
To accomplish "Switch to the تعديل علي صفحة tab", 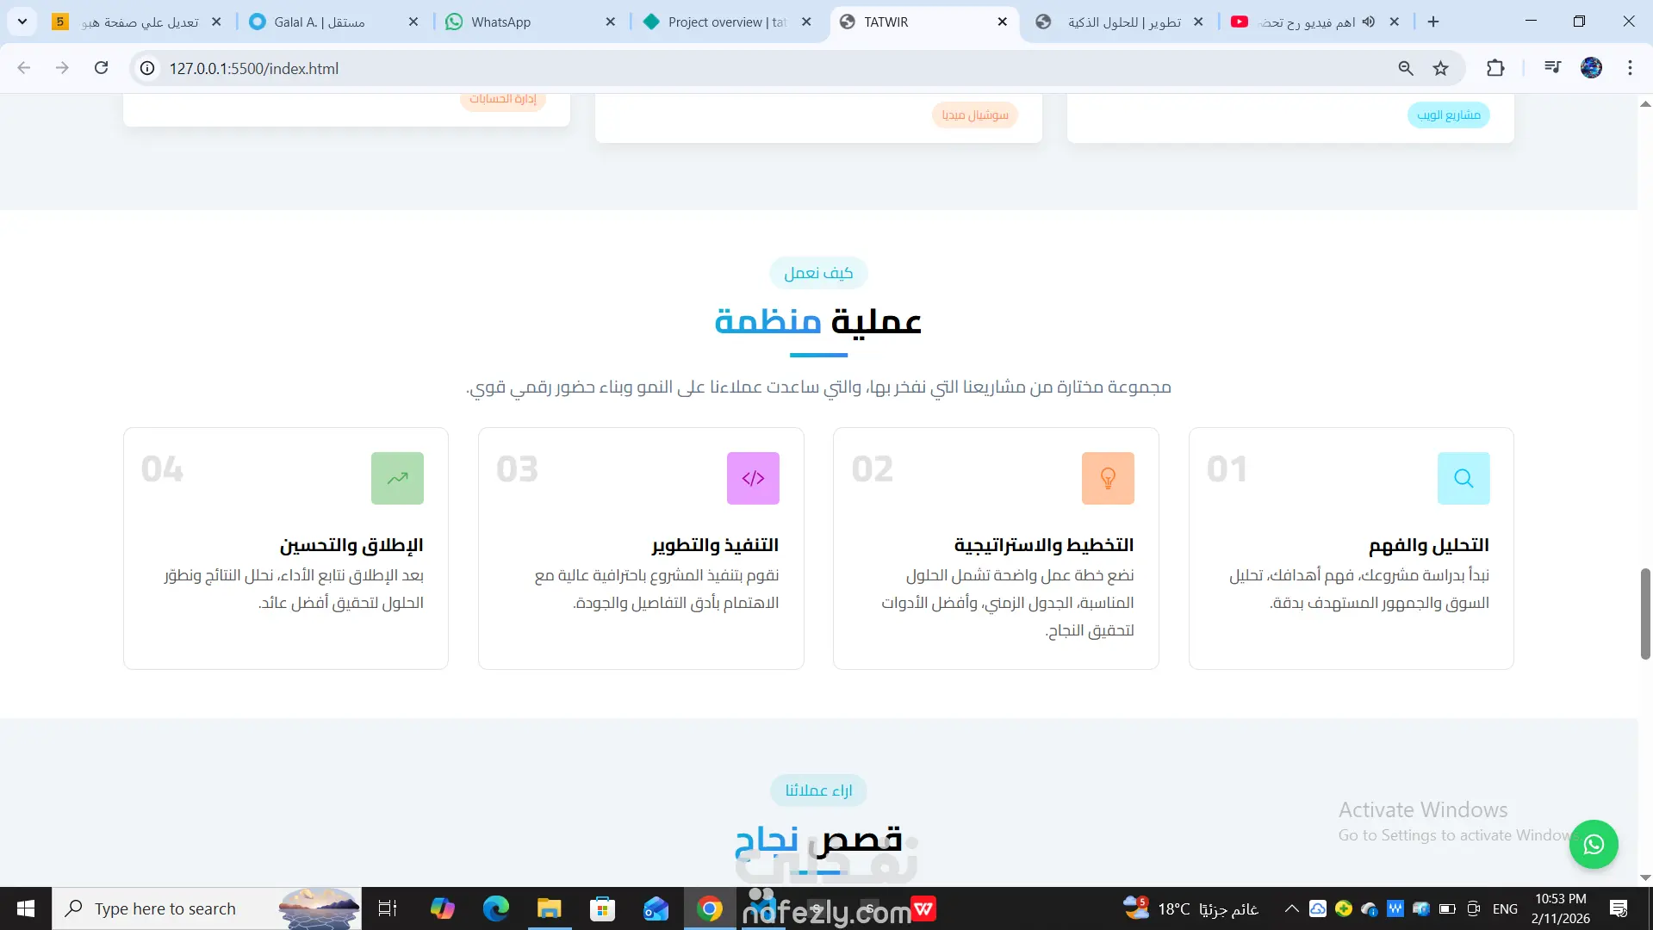I will [138, 22].
